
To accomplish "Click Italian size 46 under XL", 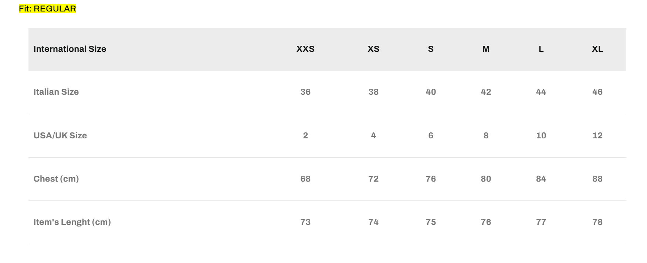I will point(597,92).
